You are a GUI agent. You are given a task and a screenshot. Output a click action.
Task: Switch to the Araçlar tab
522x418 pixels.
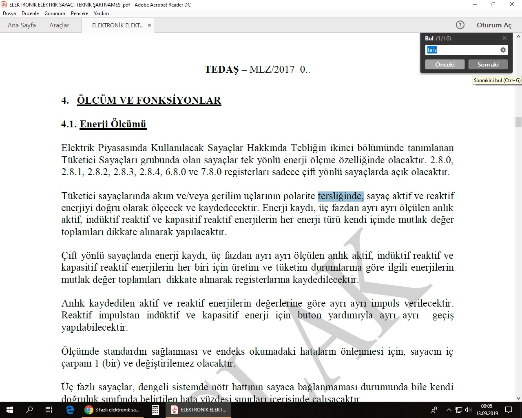pos(59,25)
